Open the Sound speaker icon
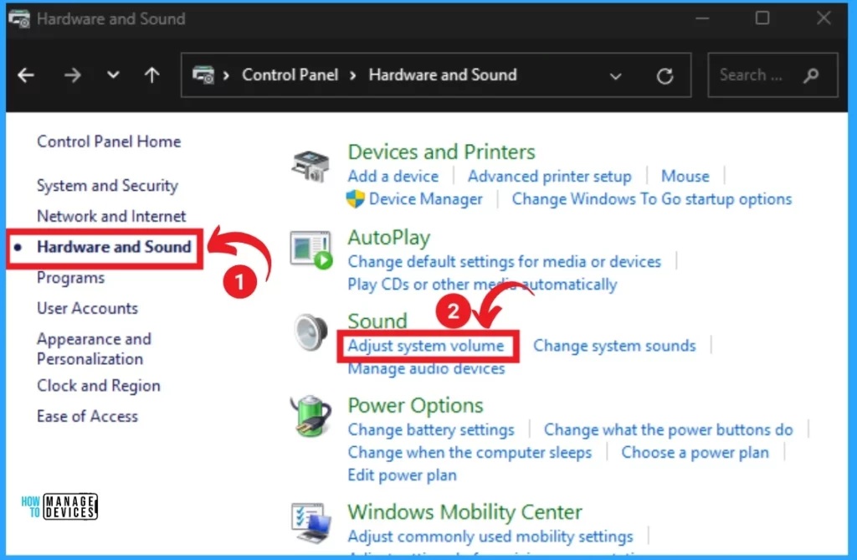This screenshot has height=560, width=857. (x=310, y=332)
